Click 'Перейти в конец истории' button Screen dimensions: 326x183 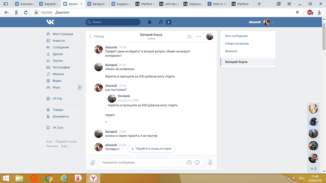tap(151, 149)
